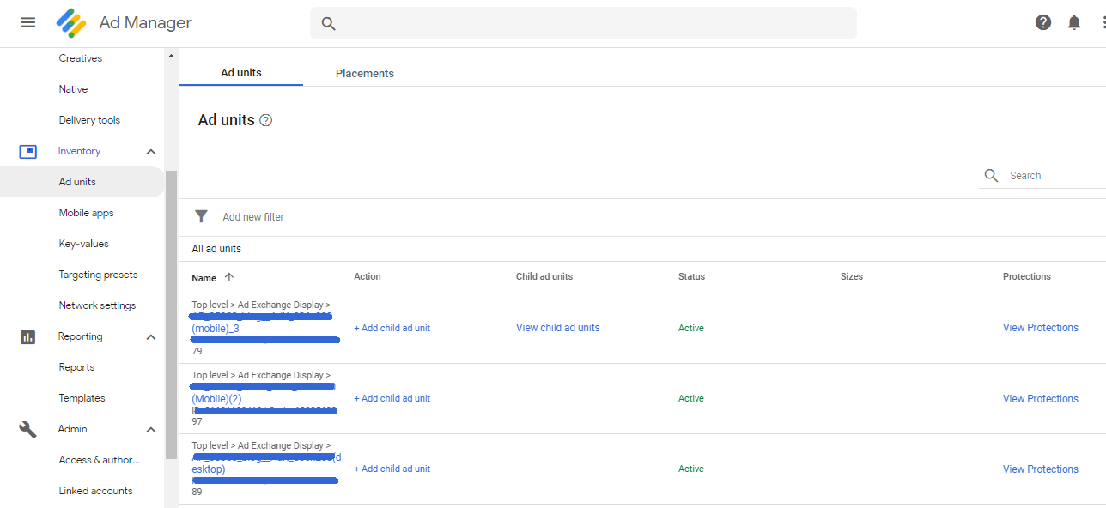Click the Admin wrench icon

pyautogui.click(x=27, y=429)
